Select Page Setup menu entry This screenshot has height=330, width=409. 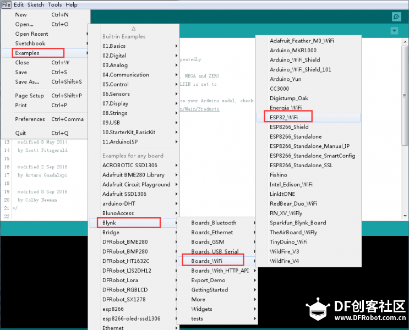coord(45,96)
